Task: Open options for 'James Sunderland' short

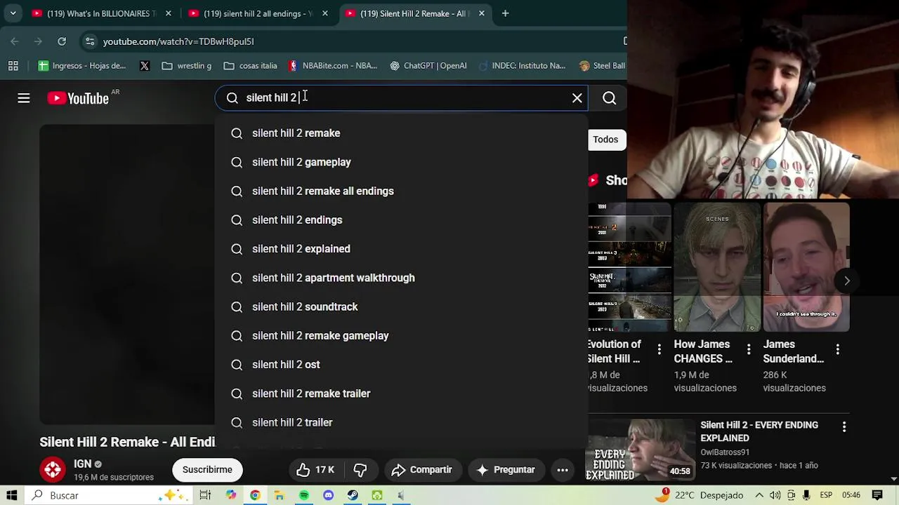Action: (x=838, y=349)
